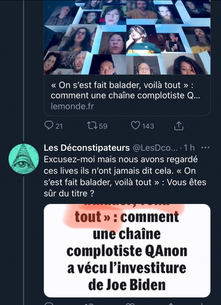Open the Les Déconstipateurs display name

click(x=86, y=148)
